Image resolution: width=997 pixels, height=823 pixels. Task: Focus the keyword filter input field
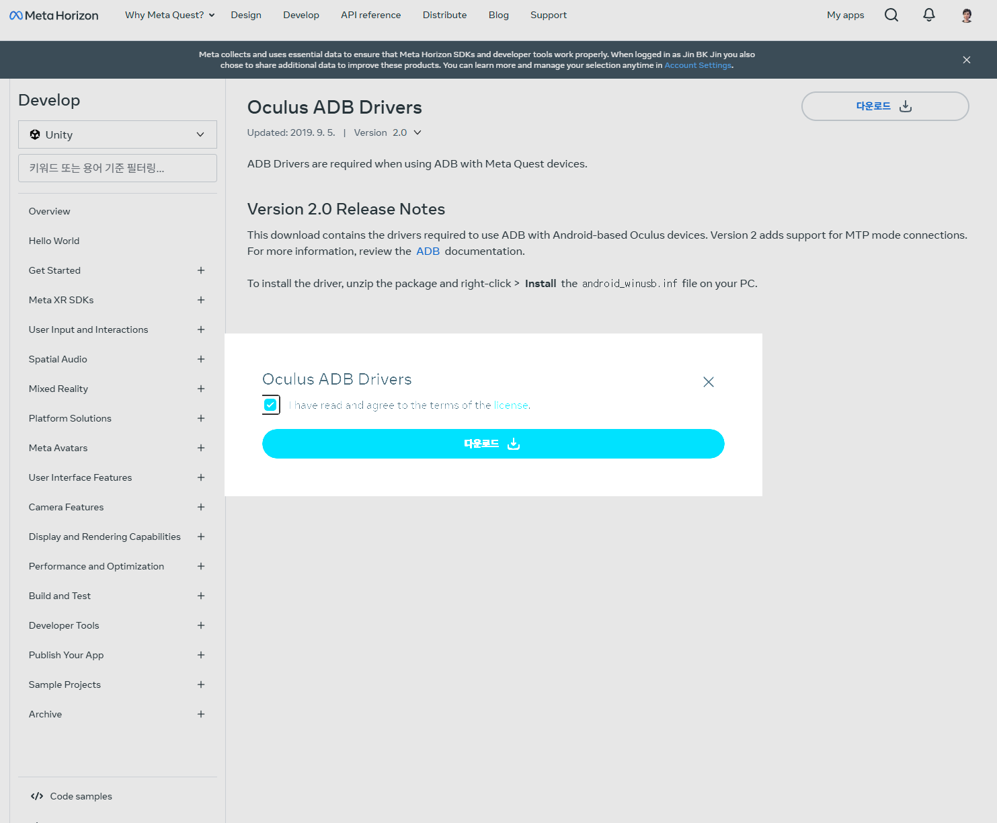[x=118, y=168]
